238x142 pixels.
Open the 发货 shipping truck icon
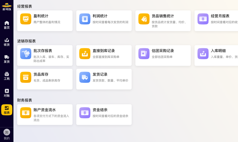point(7,57)
